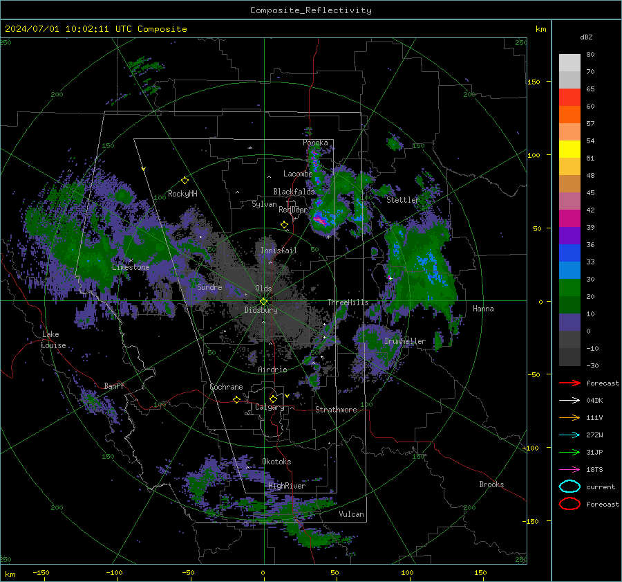Click the Okotoks map label

tap(276, 462)
